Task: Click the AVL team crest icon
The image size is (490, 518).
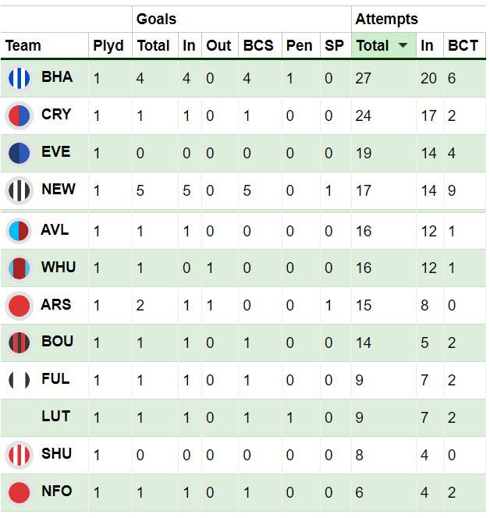Action: pyautogui.click(x=19, y=231)
